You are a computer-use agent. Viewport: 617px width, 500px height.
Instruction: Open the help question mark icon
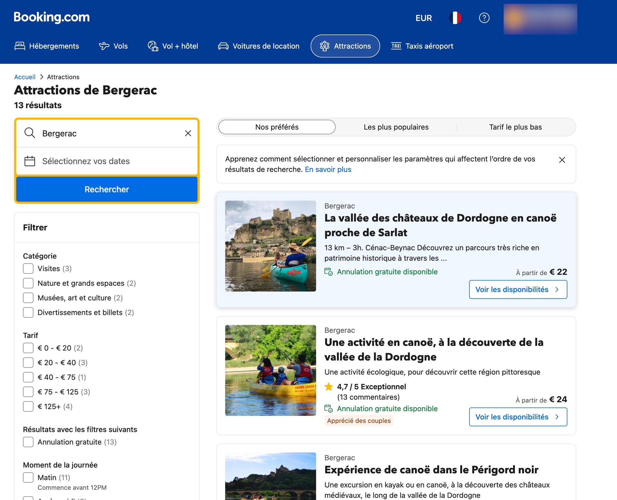(x=484, y=18)
